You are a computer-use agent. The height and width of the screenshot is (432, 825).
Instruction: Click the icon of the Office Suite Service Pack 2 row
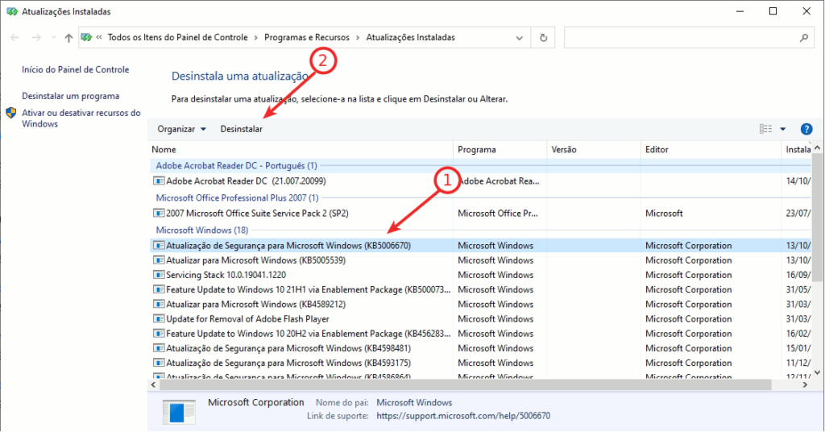159,213
